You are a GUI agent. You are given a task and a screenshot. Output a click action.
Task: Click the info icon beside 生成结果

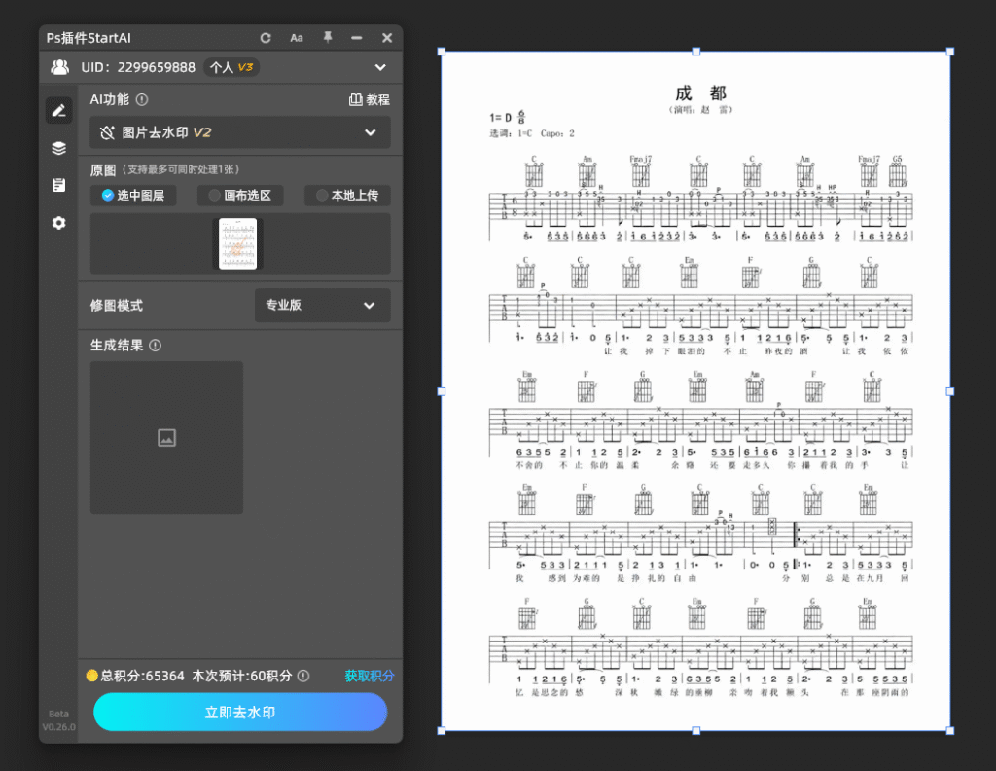pos(155,346)
